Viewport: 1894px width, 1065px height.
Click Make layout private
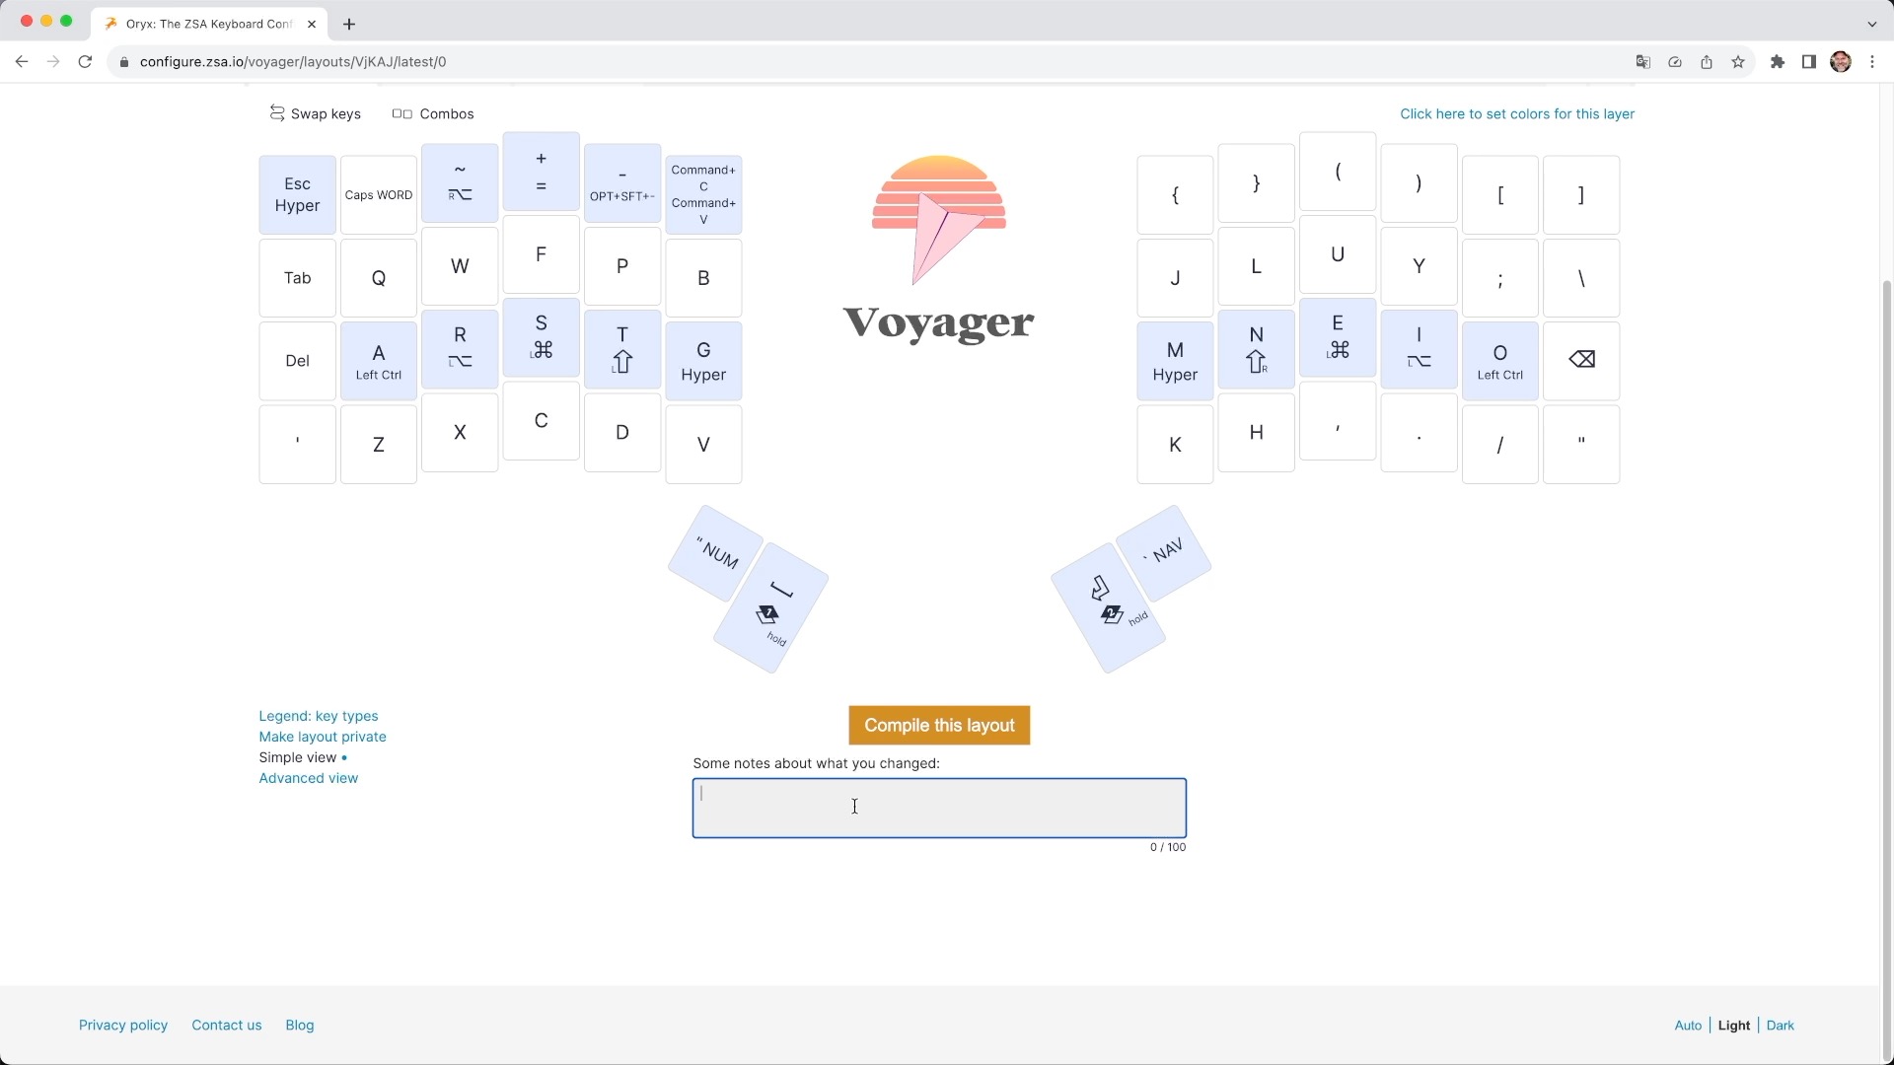coord(323,737)
